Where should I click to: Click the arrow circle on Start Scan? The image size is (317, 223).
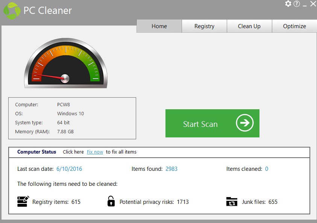pyautogui.click(x=245, y=123)
